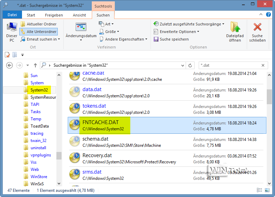Open Zuletzt ausgeführte Suchvorgänge list
275x197 pixels.
[x=189, y=24]
